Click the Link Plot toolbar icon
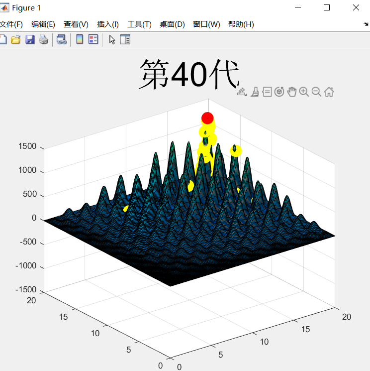This screenshot has width=370, height=371. click(62, 39)
